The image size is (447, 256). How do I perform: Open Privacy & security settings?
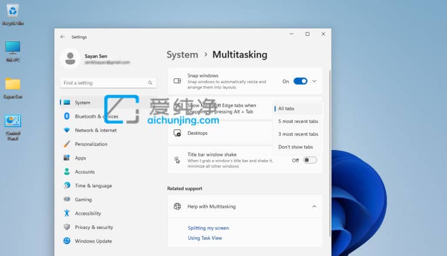pos(108,227)
